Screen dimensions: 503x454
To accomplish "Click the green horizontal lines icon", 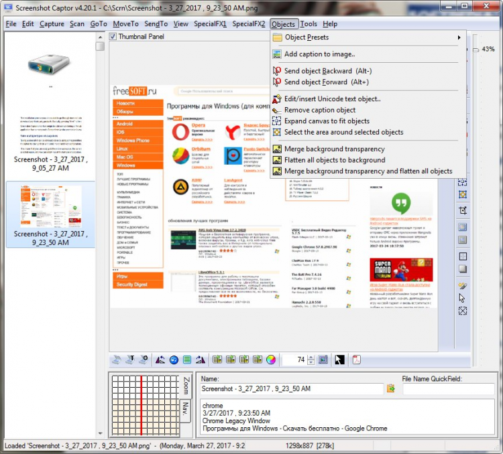I will pos(187,360).
